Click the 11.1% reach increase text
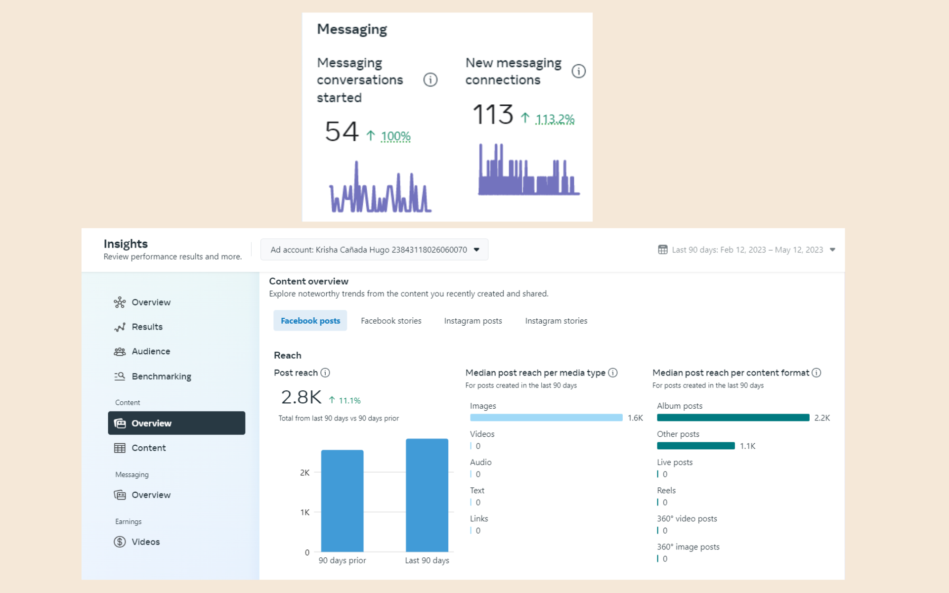Viewport: 949px width, 593px height. coord(349,400)
